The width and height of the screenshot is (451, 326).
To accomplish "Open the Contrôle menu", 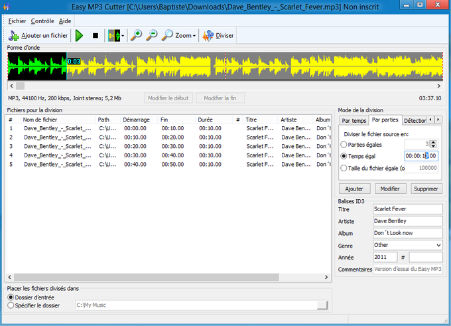I will pyautogui.click(x=42, y=21).
